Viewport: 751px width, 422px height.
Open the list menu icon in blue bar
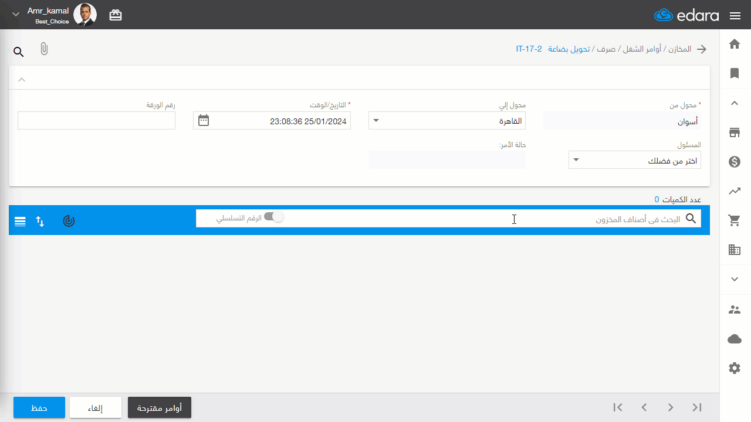(20, 221)
